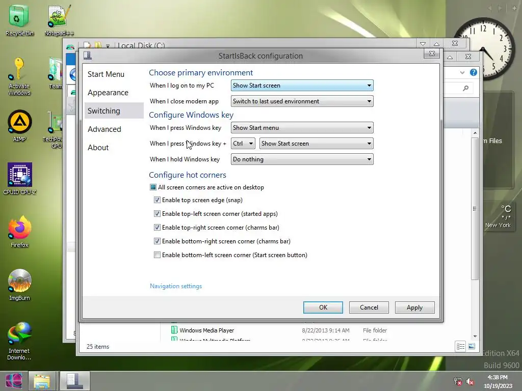This screenshot has width=522, height=391.
Task: Launch Firefox from the desktop
Action: (x=20, y=232)
